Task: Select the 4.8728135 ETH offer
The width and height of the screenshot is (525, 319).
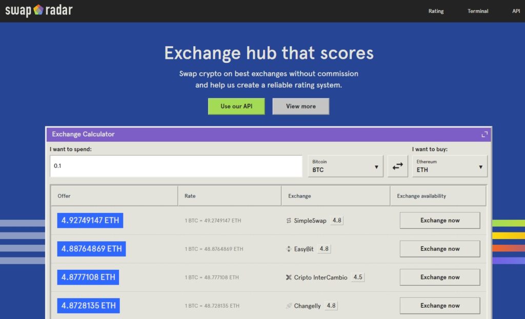Action: point(88,306)
